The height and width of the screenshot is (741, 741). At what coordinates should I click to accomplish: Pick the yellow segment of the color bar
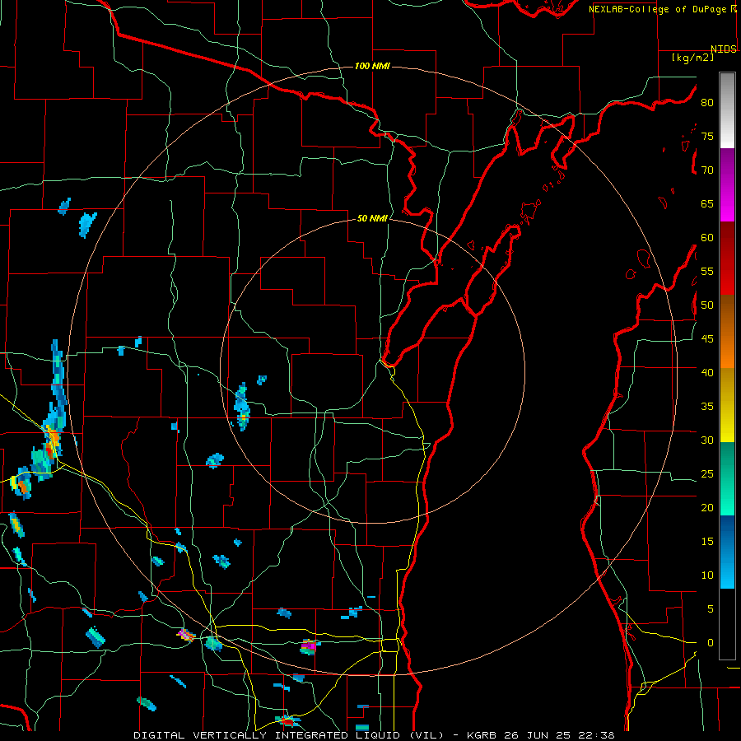tap(727, 405)
